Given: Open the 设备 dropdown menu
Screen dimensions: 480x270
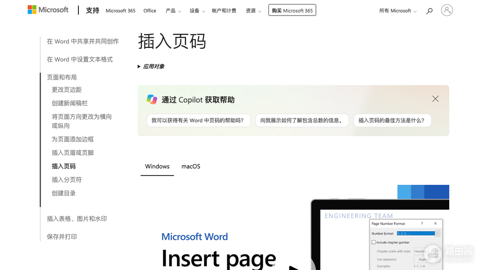Looking at the screenshot, I should 197,11.
